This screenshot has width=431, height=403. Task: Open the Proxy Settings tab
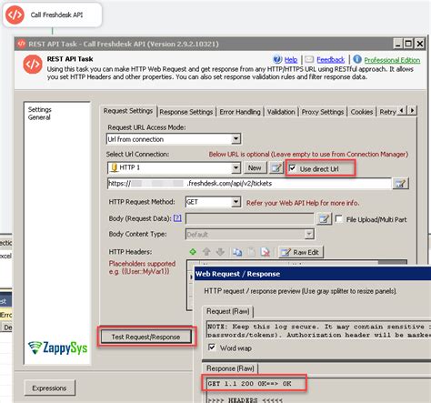click(323, 112)
